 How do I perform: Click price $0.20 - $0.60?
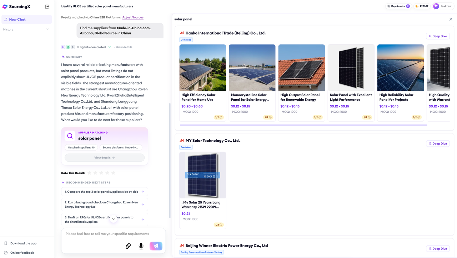click(192, 106)
